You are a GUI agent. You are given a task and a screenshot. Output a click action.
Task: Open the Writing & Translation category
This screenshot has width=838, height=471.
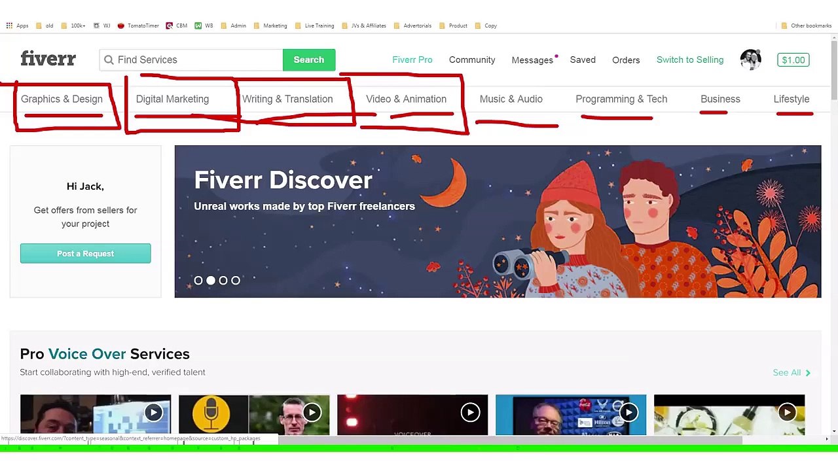(x=287, y=99)
